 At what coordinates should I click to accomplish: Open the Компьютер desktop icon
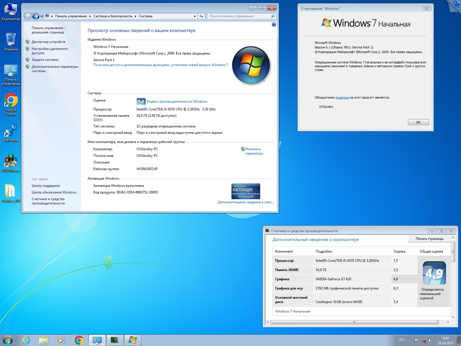(11, 12)
